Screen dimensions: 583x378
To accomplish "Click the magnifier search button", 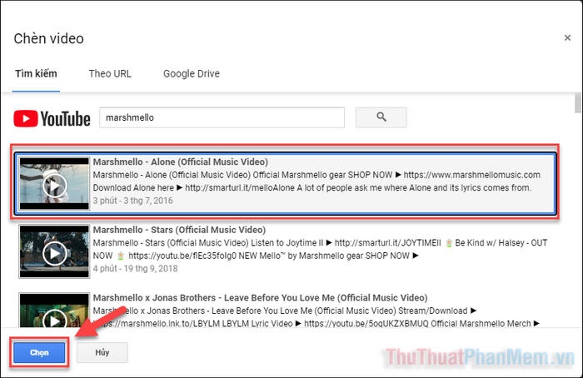I will coord(381,117).
